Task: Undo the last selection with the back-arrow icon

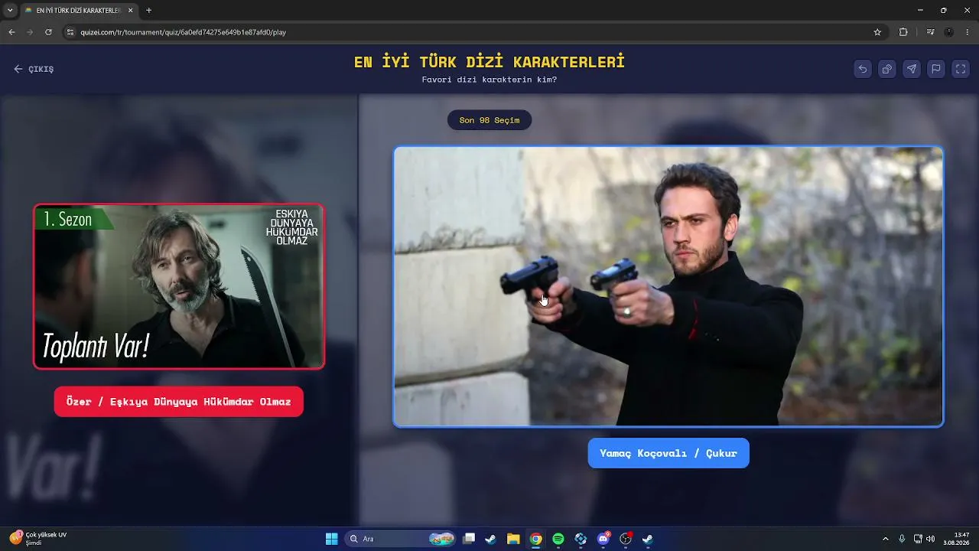Action: (863, 69)
